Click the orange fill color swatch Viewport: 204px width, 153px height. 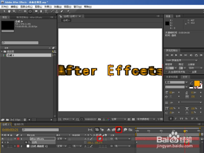(197, 83)
